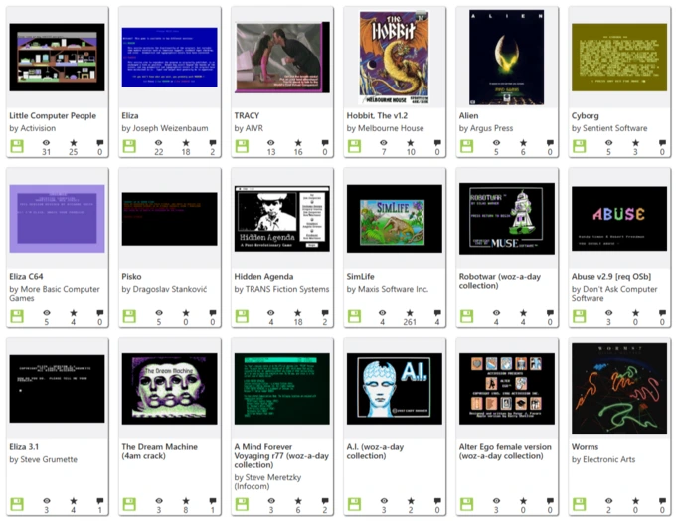Open the Dream Machine faces thumbnail
Screen dimensions: 676x521
pos(169,389)
